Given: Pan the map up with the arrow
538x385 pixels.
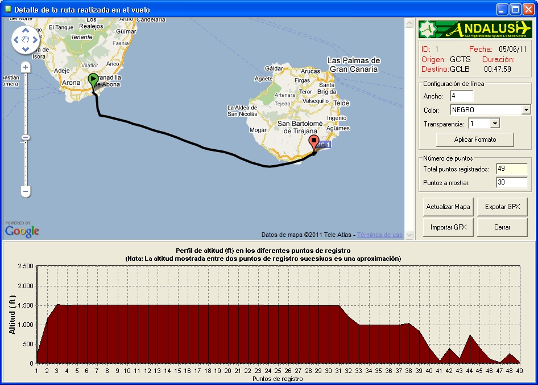Looking at the screenshot, I should click(x=26, y=31).
